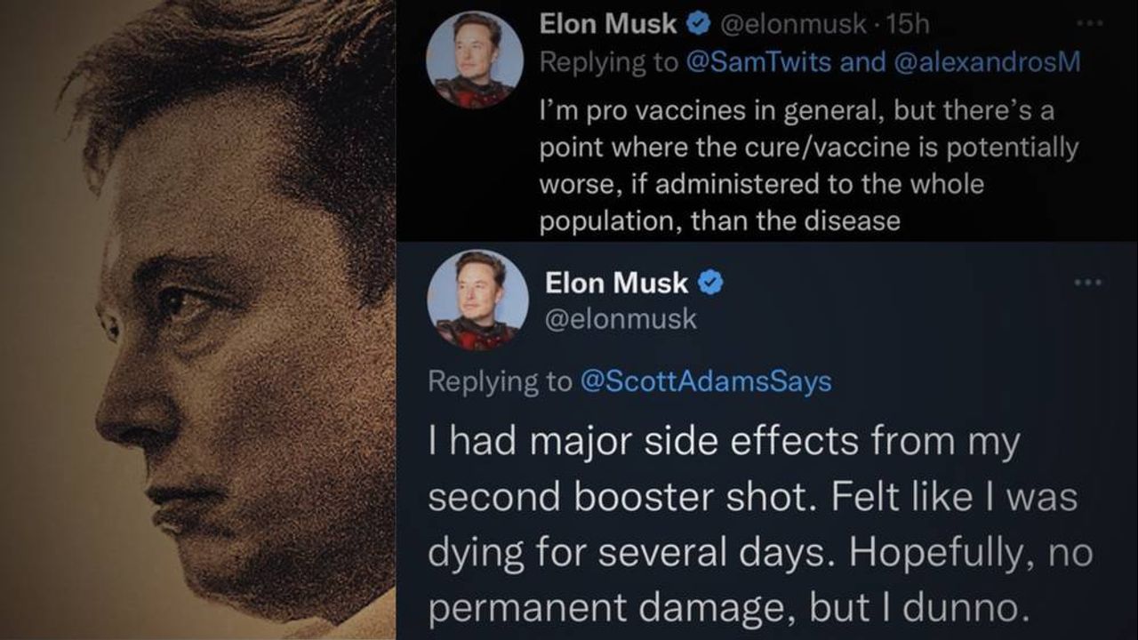This screenshot has width=1138, height=640.
Task: Click the Elon Musk name on the booster tweet
Action: point(616,283)
